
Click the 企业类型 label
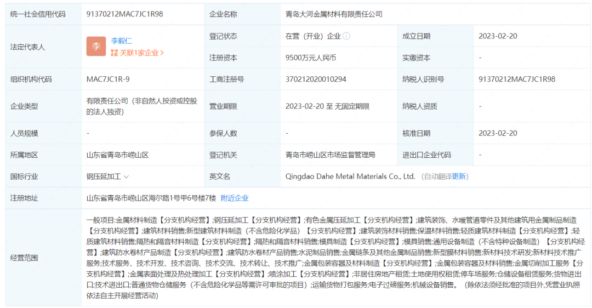pyautogui.click(x=24, y=106)
